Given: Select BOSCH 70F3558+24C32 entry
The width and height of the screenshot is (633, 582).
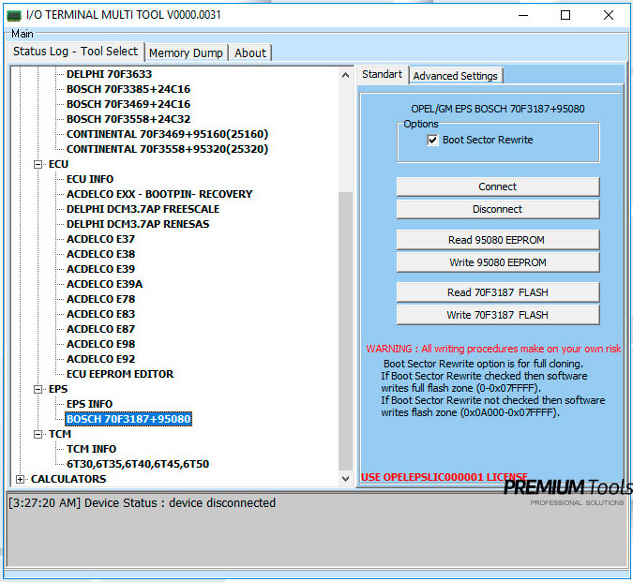Looking at the screenshot, I should click(x=128, y=119).
